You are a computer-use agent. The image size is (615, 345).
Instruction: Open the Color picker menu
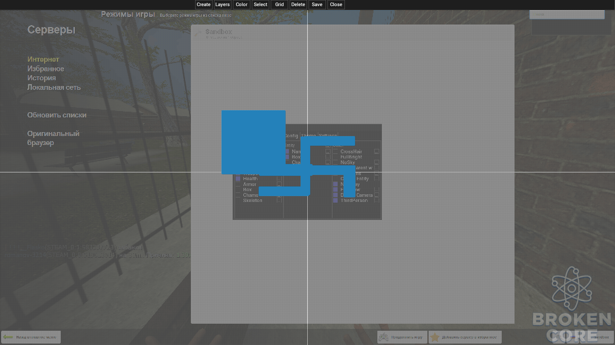tap(241, 4)
